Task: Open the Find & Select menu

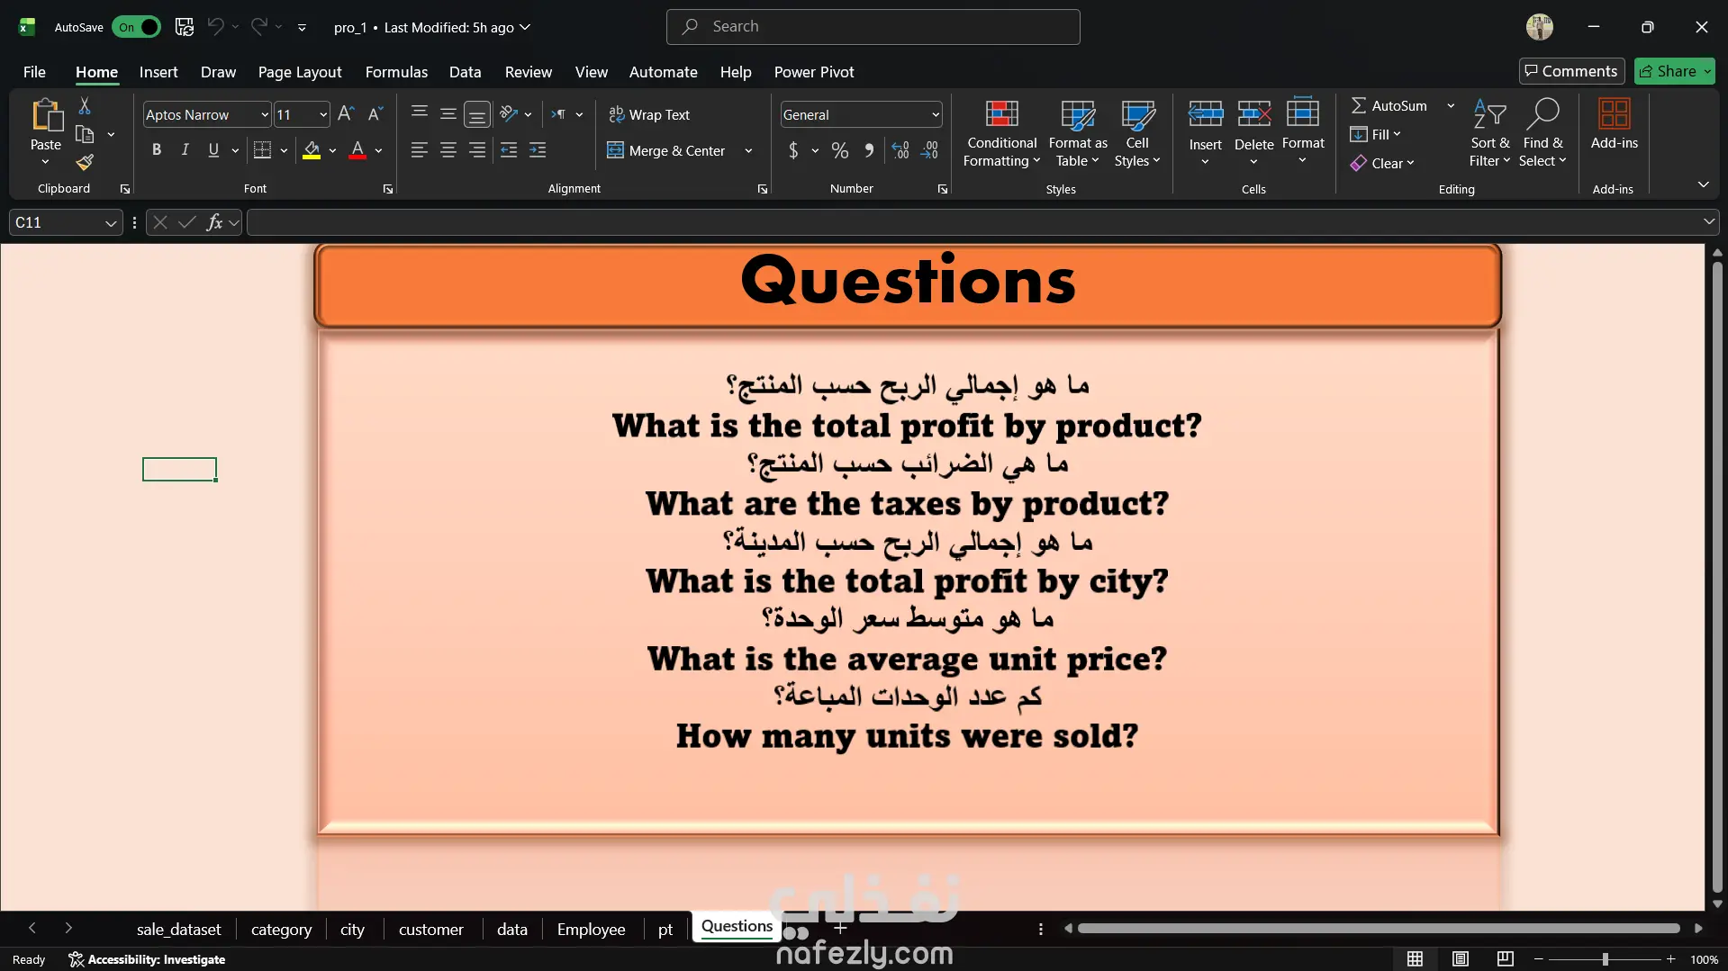Action: pos(1543,132)
